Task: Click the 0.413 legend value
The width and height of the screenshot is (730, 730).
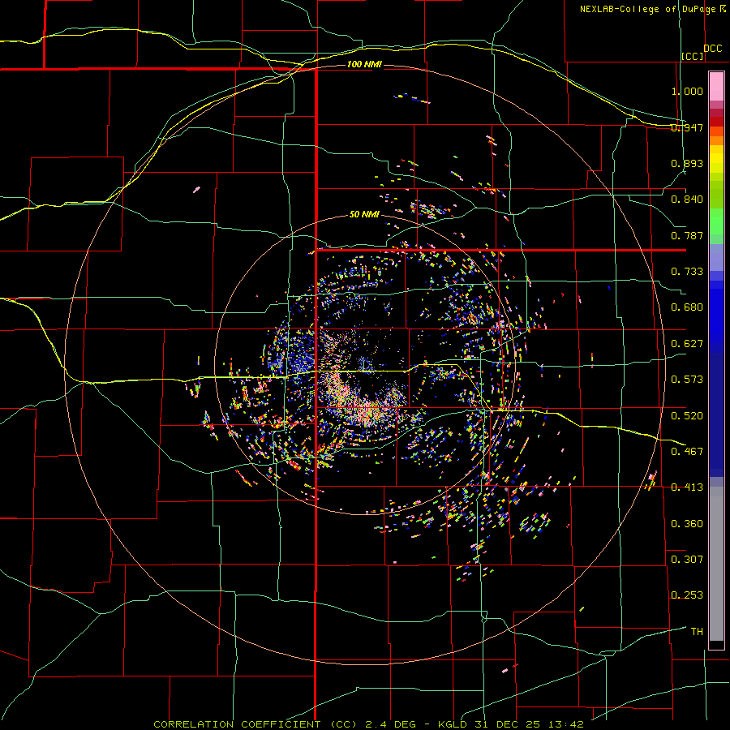Action: tap(687, 487)
